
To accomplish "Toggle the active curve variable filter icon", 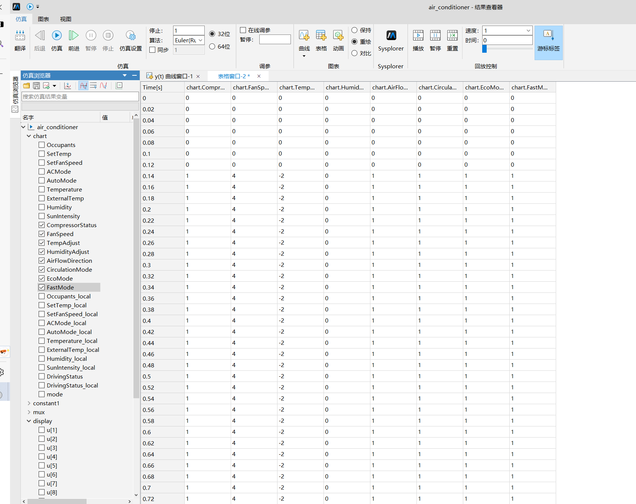I will coord(84,86).
